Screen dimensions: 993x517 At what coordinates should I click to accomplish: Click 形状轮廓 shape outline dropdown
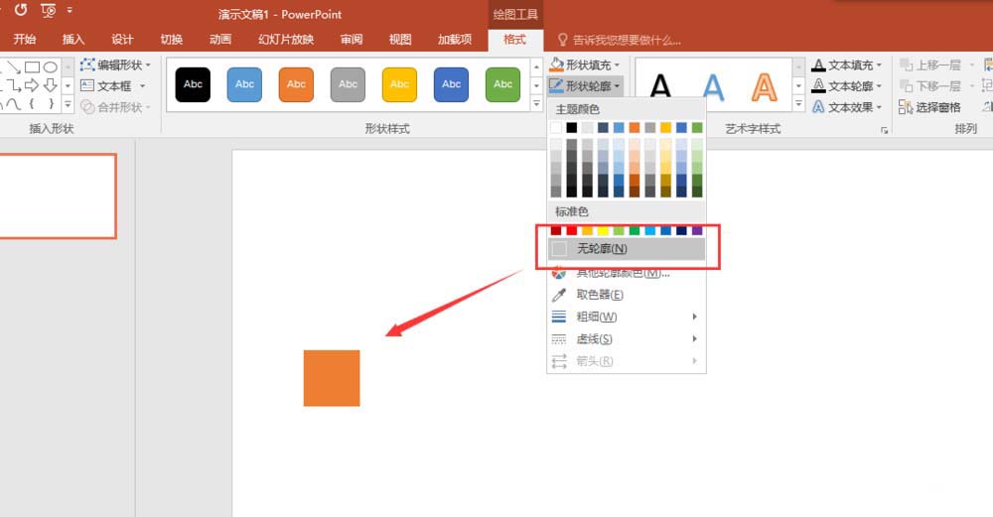[x=585, y=85]
